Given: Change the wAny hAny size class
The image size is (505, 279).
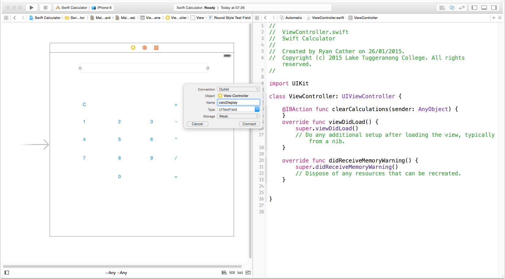Looking at the screenshot, I should (x=116, y=273).
